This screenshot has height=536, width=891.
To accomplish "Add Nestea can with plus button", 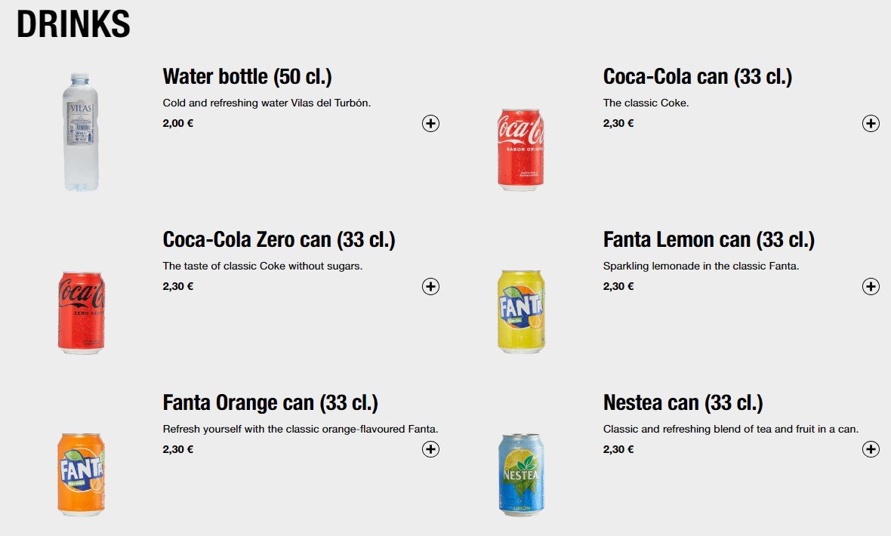I will 871,450.
